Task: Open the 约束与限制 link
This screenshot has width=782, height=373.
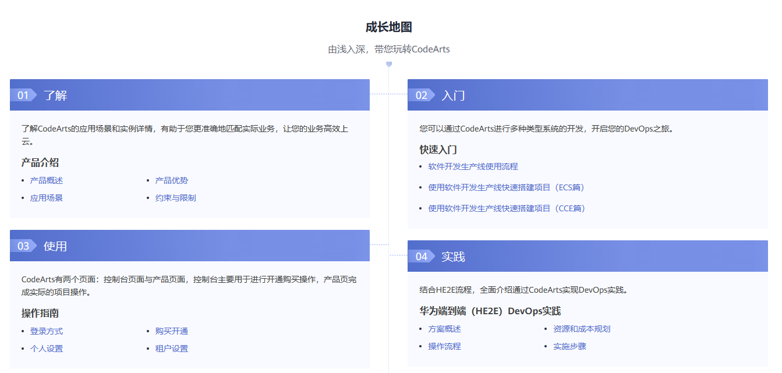Action: tap(176, 198)
